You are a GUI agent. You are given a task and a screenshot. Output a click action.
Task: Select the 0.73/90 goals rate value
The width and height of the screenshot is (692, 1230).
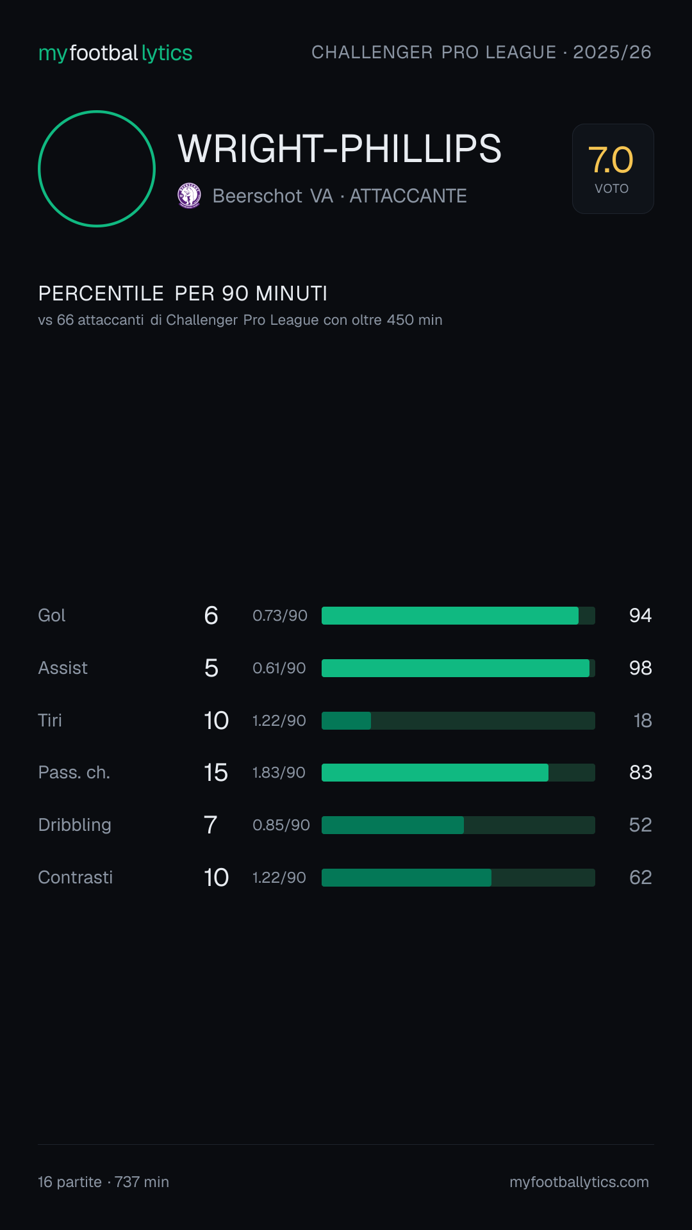click(280, 616)
